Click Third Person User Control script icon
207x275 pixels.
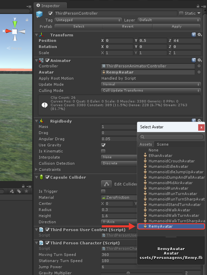tap(41, 230)
